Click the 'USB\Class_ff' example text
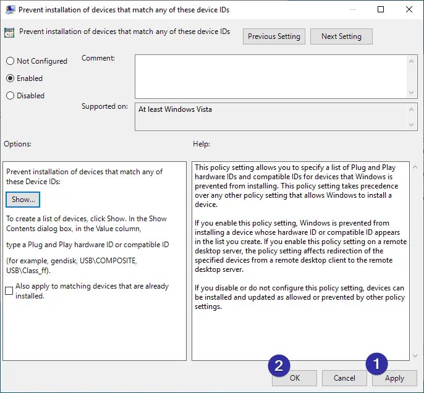The width and height of the screenshot is (424, 393). click(28, 270)
